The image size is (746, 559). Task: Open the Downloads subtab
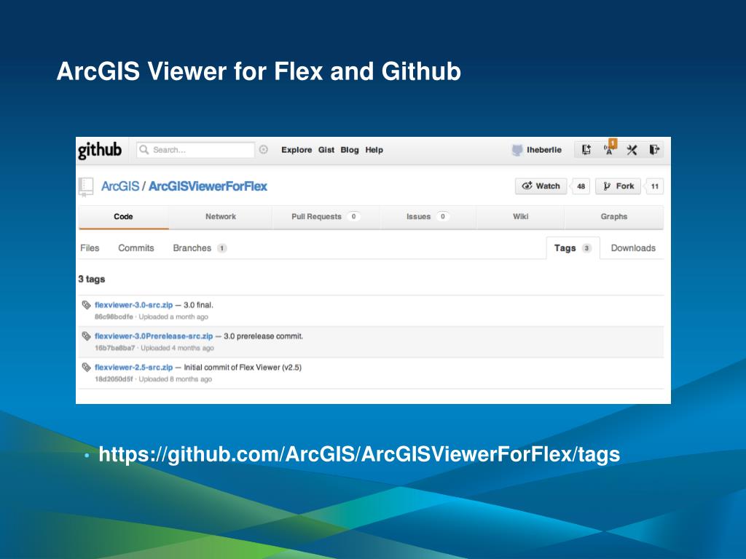coord(633,248)
